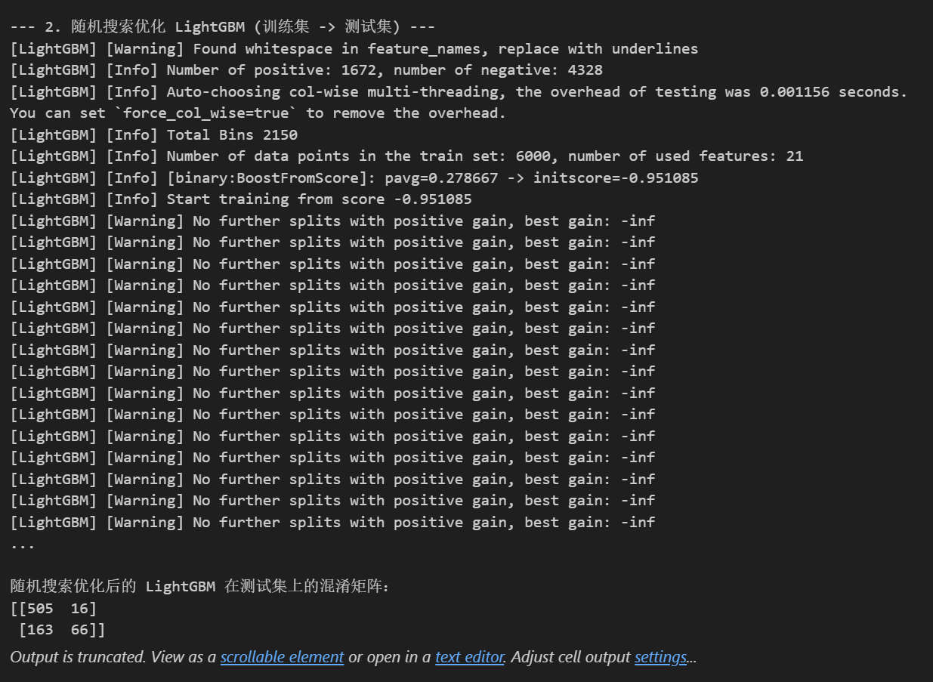Click the 'Output is truncated' notice text
This screenshot has height=682, width=933.
click(78, 657)
